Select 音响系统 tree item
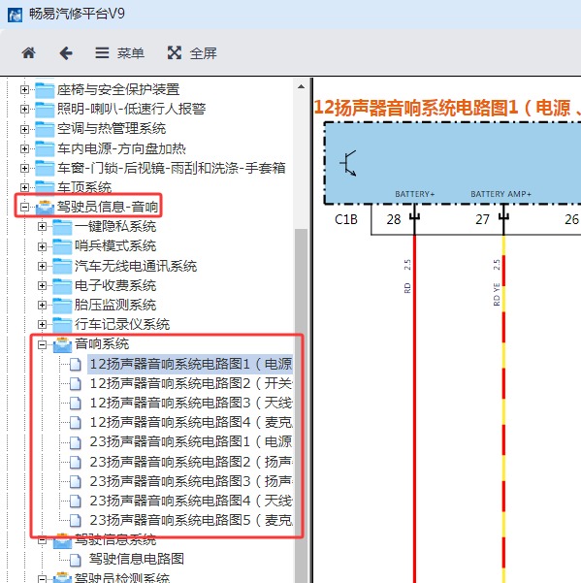Screen dimensions: 581x583 (102, 344)
